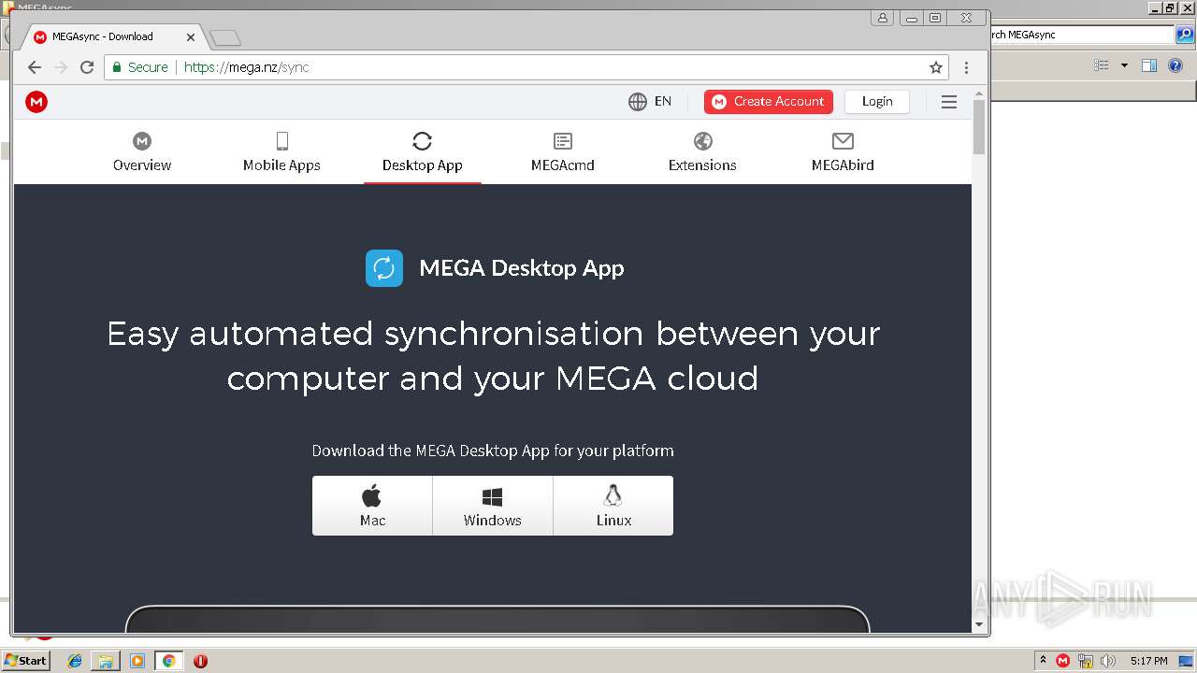Click the Chrome icon in the taskbar
This screenshot has width=1197, height=673.
point(169,661)
